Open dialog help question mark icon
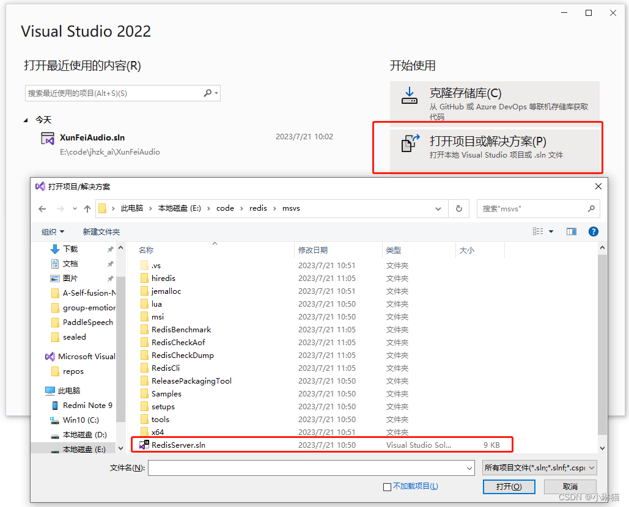Screen dimensions: 629x507 coord(594,232)
